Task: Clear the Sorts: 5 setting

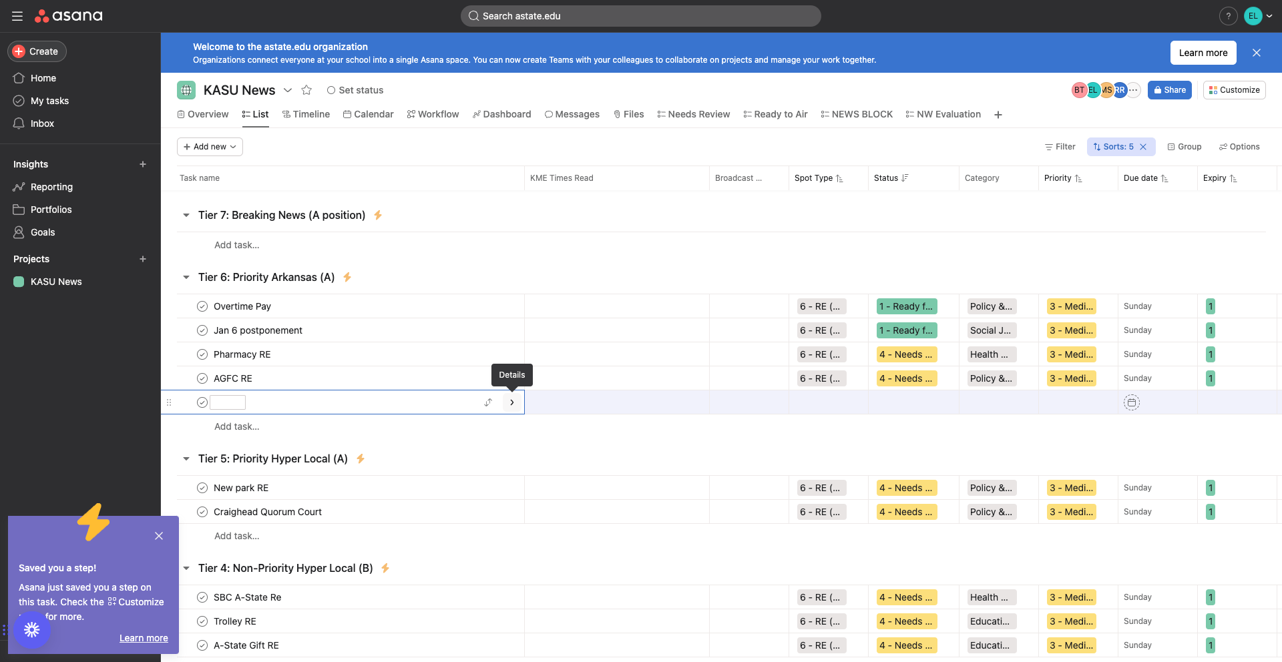Action: [1143, 147]
